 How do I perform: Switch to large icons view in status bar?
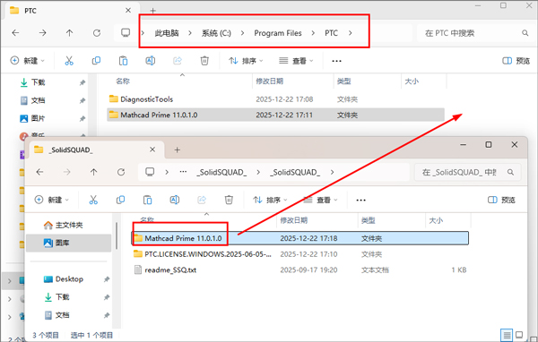pos(519,335)
